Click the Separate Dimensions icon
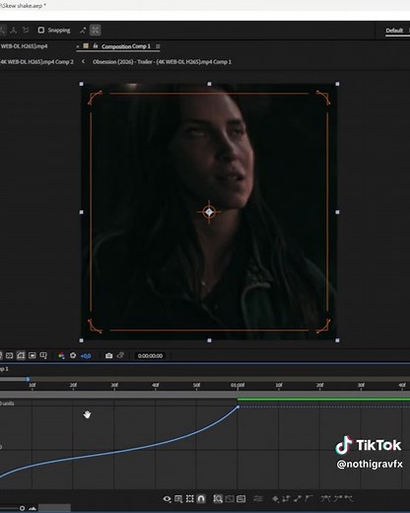The width and height of the screenshot is (410, 513). pyautogui.click(x=258, y=499)
